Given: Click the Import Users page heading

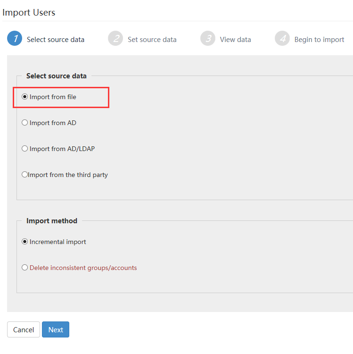Looking at the screenshot, I should tap(29, 12).
